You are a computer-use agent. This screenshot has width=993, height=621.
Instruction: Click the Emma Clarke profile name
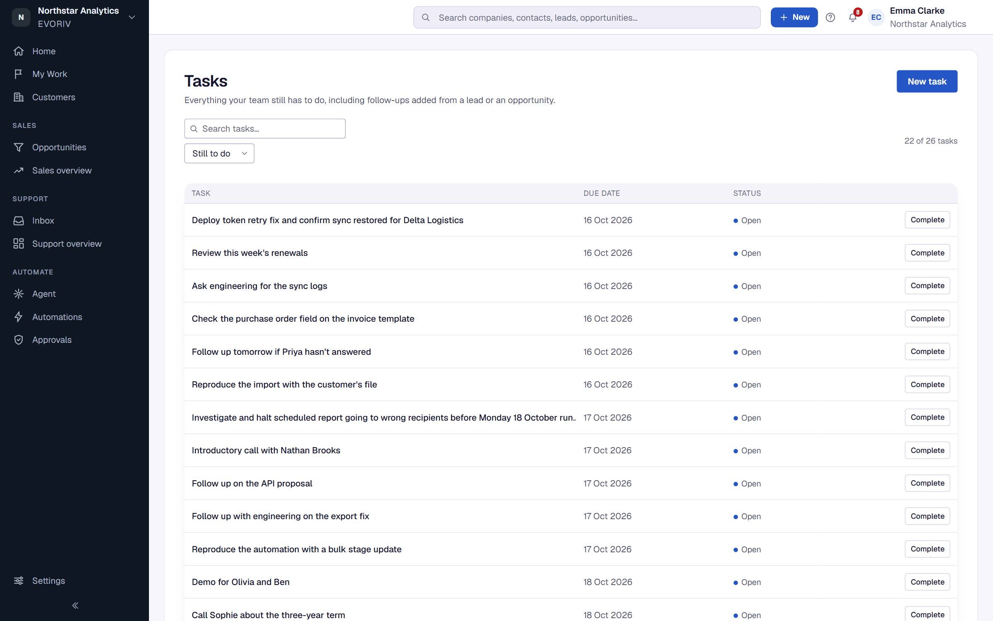click(x=917, y=11)
